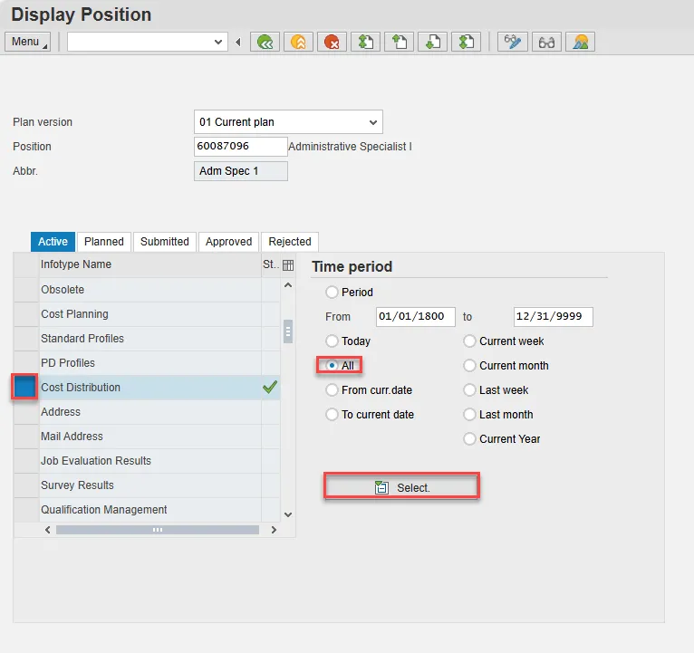Select the Current Year radio button
This screenshot has width=694, height=653.
[469, 439]
